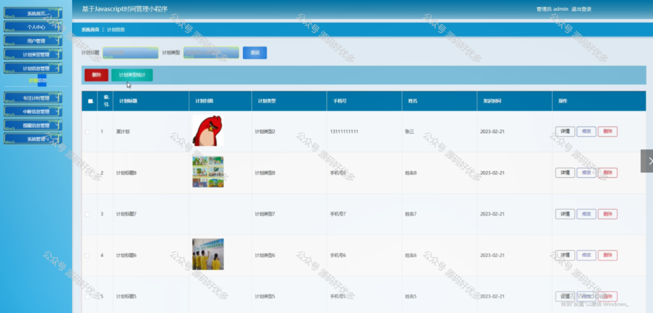
Task: Expand 专注计时管理 in the sidebar
Action: pyautogui.click(x=33, y=98)
